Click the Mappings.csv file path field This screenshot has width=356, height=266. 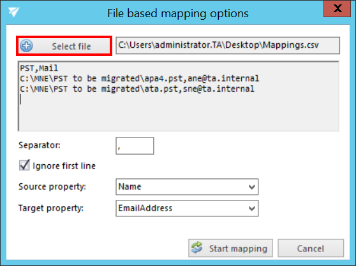pos(228,46)
